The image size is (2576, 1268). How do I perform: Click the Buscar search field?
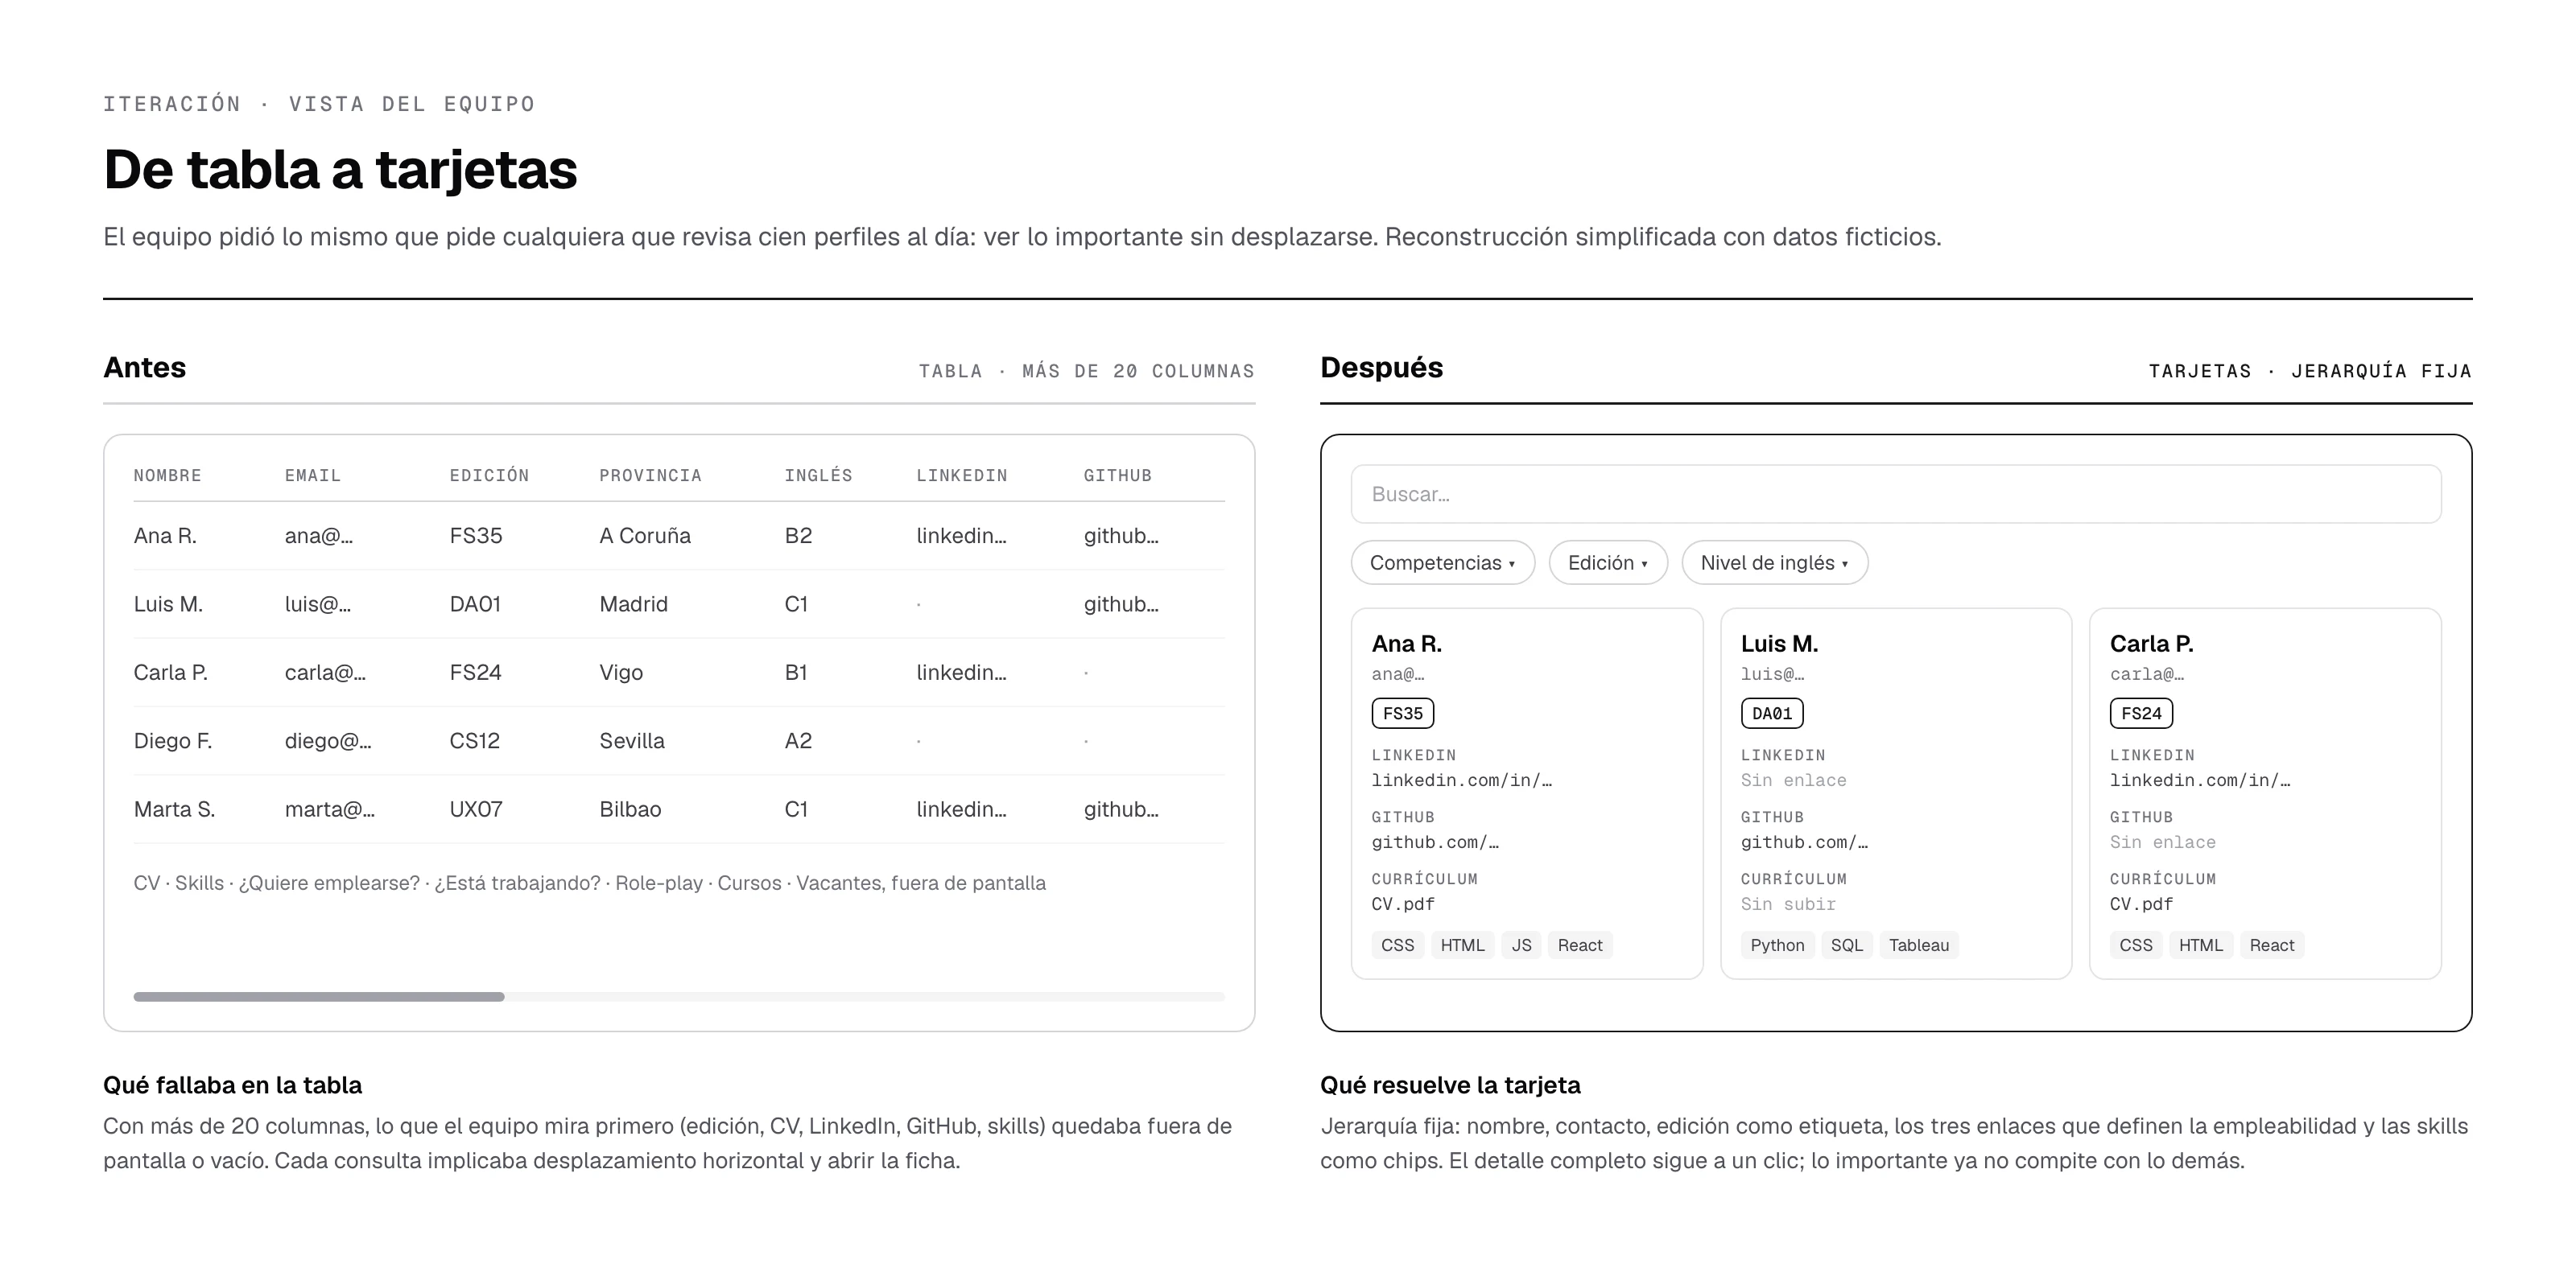pyautogui.click(x=1896, y=494)
